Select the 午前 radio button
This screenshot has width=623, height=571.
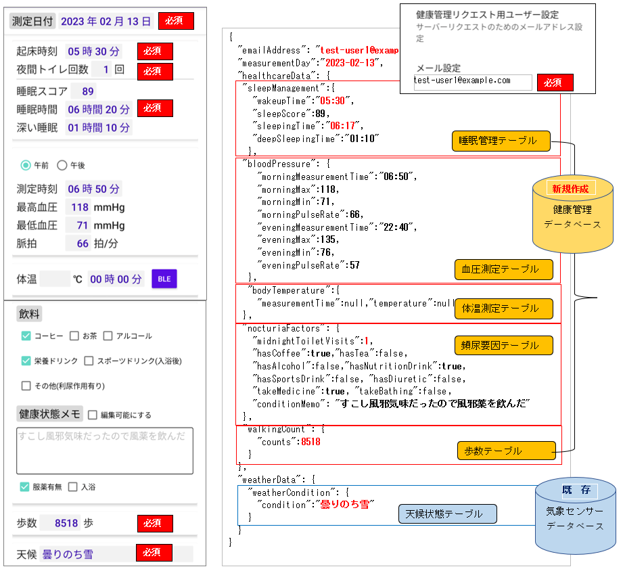(26, 164)
